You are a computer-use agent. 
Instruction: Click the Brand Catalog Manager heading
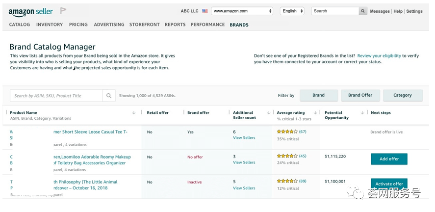point(52,47)
